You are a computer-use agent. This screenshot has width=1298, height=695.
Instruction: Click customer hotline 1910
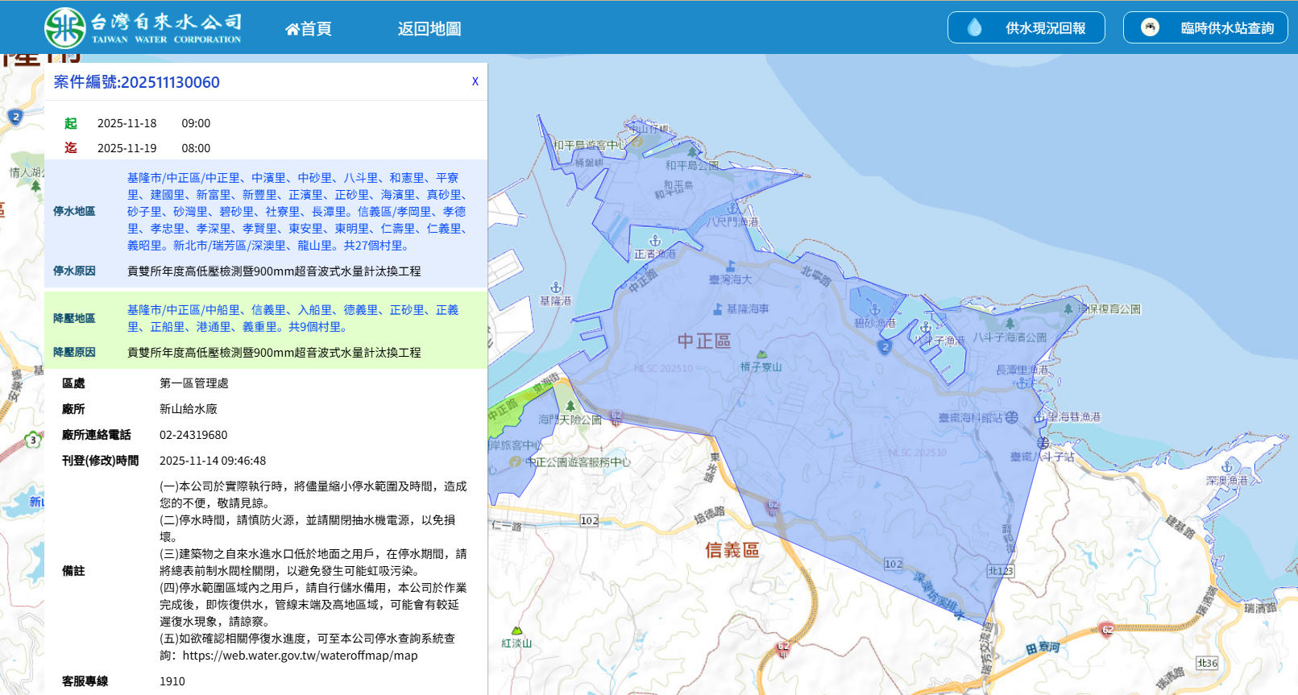click(x=172, y=681)
